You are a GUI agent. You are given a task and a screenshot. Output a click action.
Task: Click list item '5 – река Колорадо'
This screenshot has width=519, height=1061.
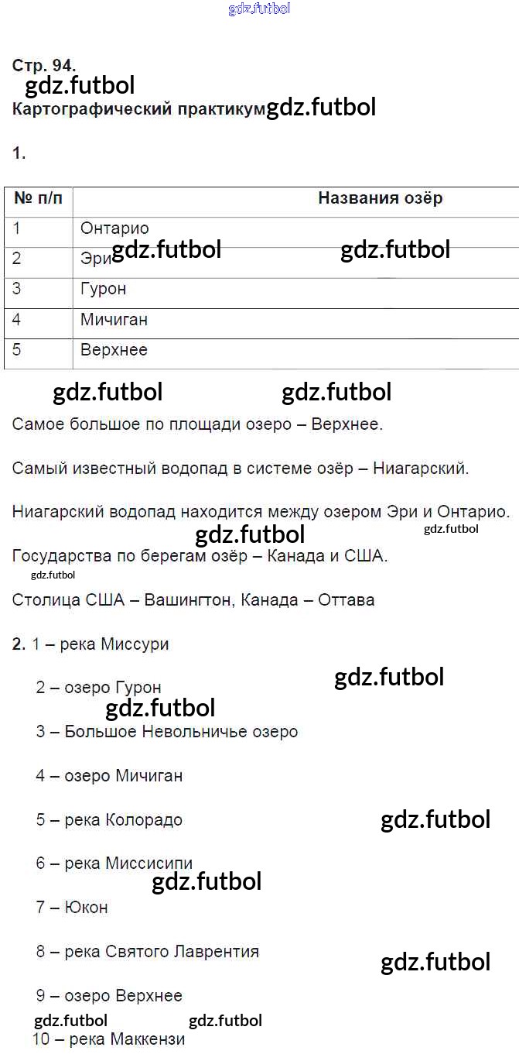pyautogui.click(x=109, y=819)
